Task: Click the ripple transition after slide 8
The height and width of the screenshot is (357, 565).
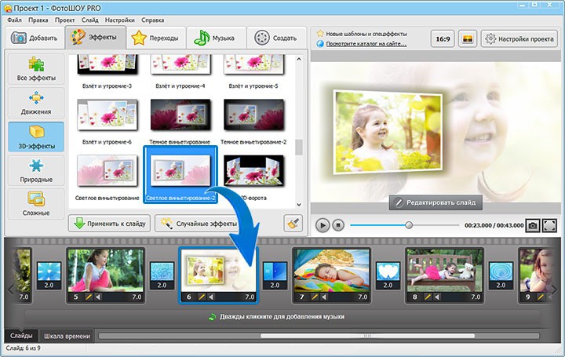Action: pyautogui.click(x=501, y=275)
